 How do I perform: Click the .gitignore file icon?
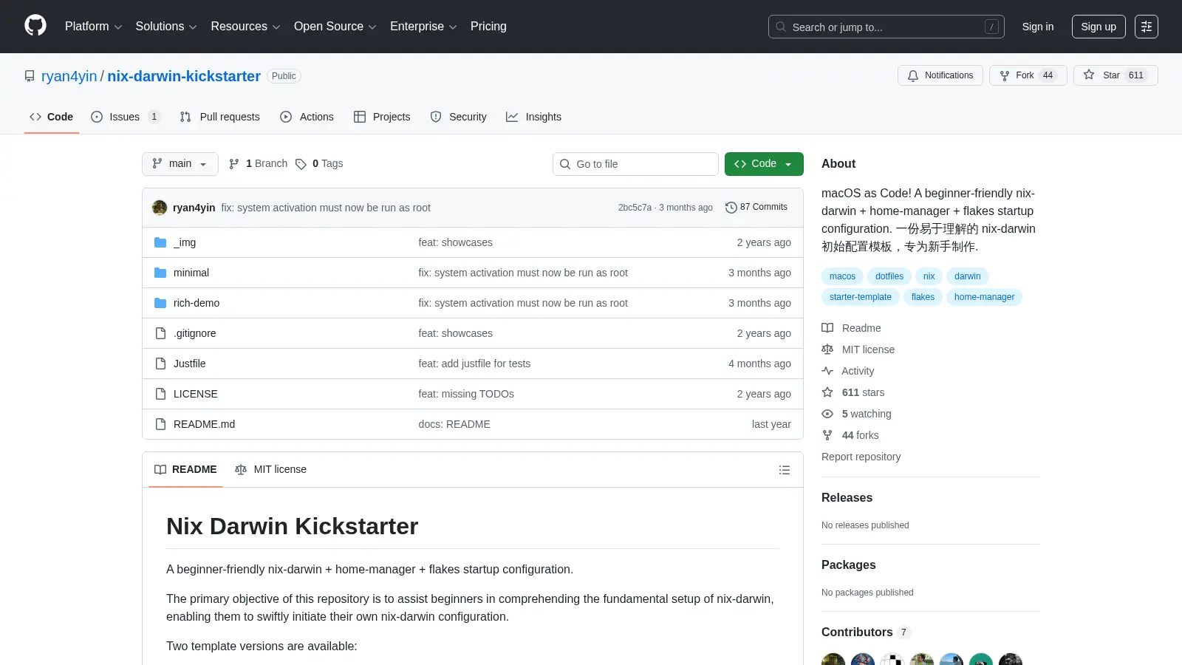click(x=160, y=333)
